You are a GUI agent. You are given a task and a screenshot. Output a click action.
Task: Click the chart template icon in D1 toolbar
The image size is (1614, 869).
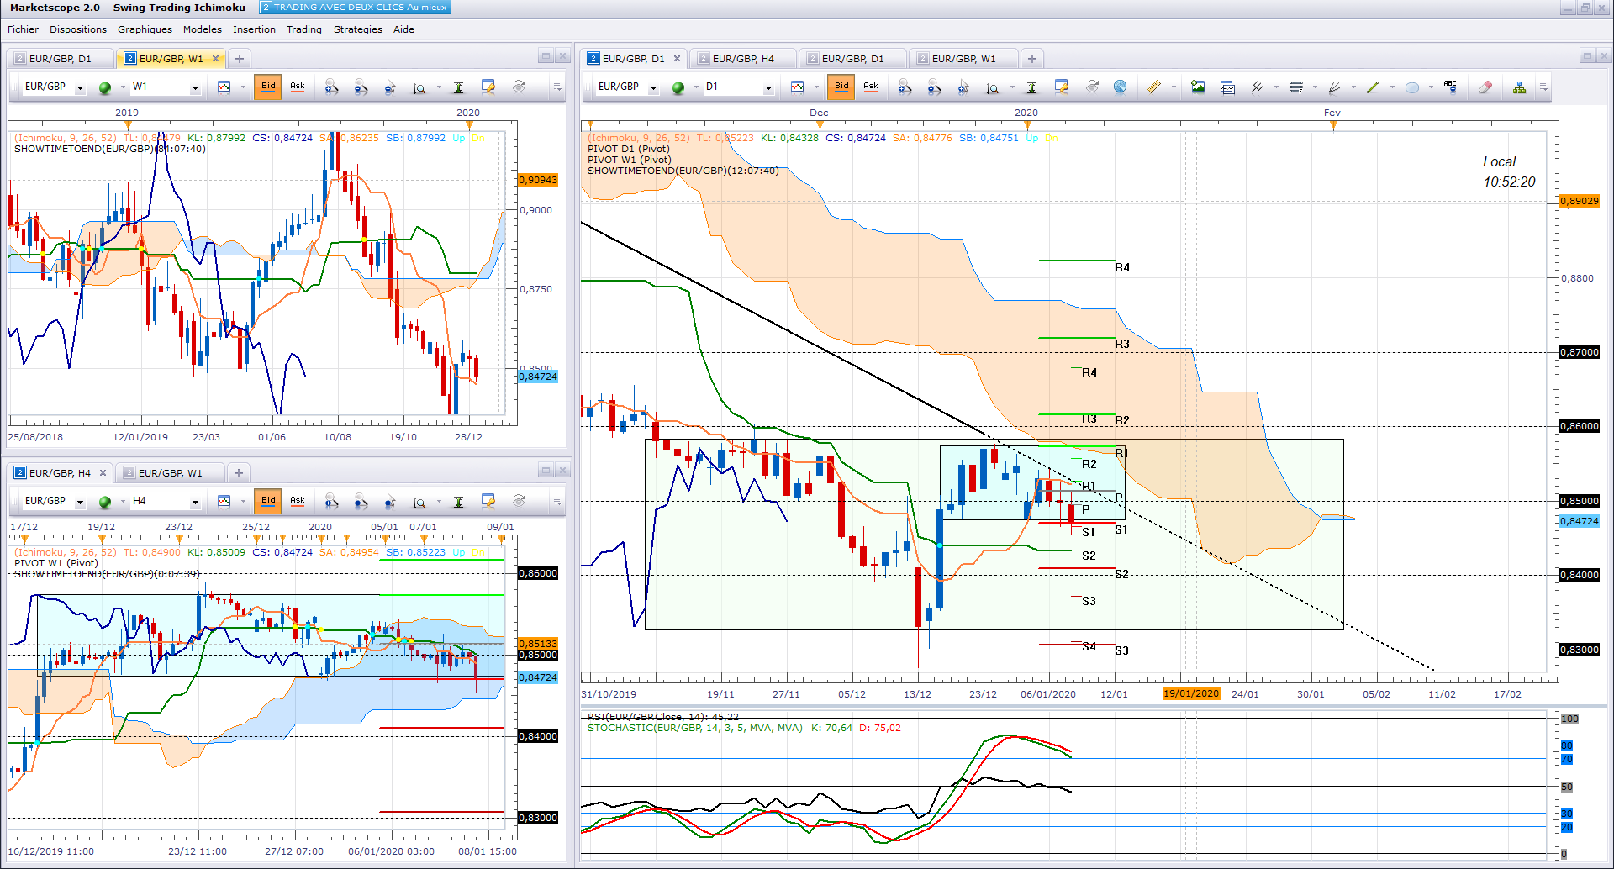click(1227, 87)
